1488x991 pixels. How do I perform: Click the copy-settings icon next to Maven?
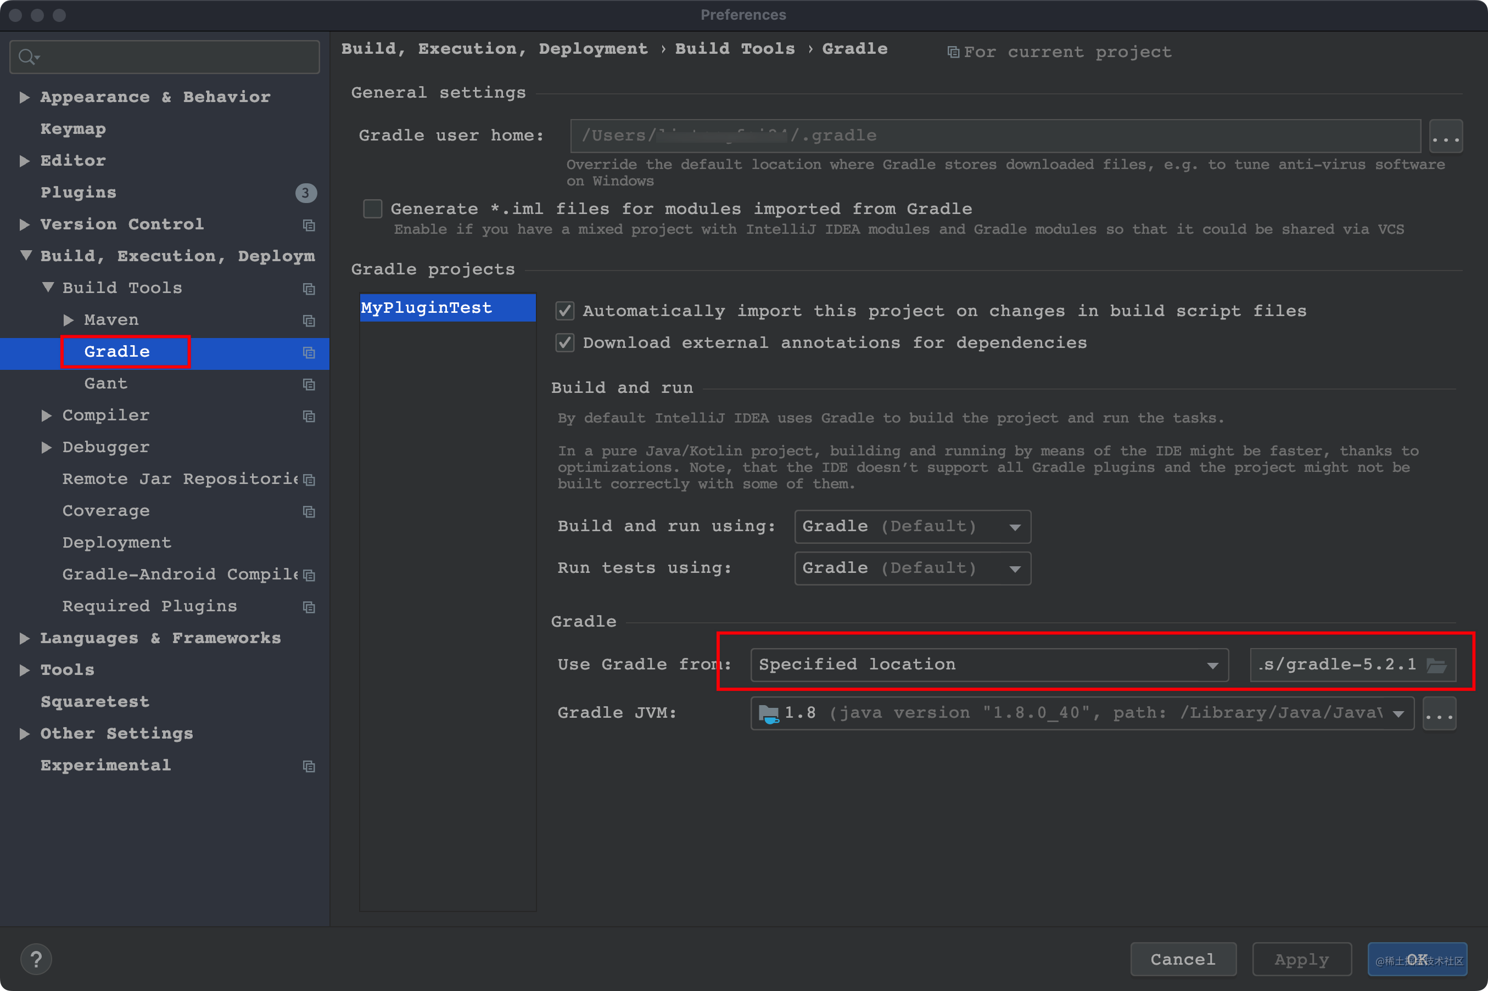tap(309, 321)
